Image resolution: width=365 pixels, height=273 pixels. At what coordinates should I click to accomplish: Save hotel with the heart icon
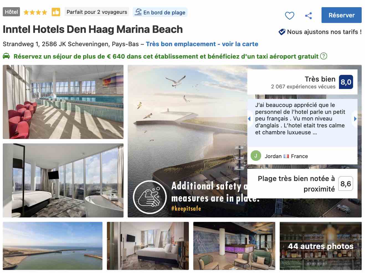pos(289,15)
